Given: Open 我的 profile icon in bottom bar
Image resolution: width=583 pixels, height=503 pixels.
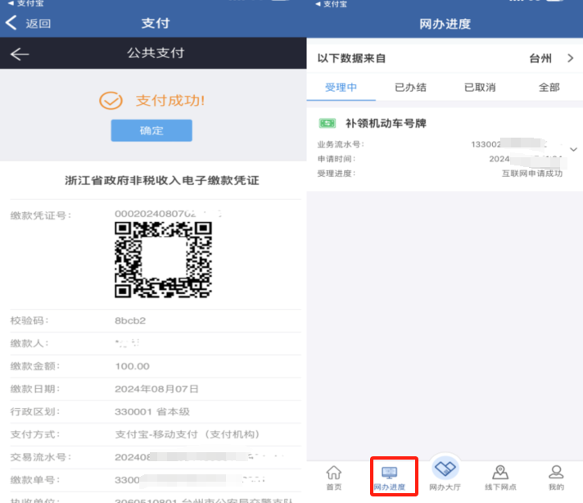Looking at the screenshot, I should click(556, 472).
